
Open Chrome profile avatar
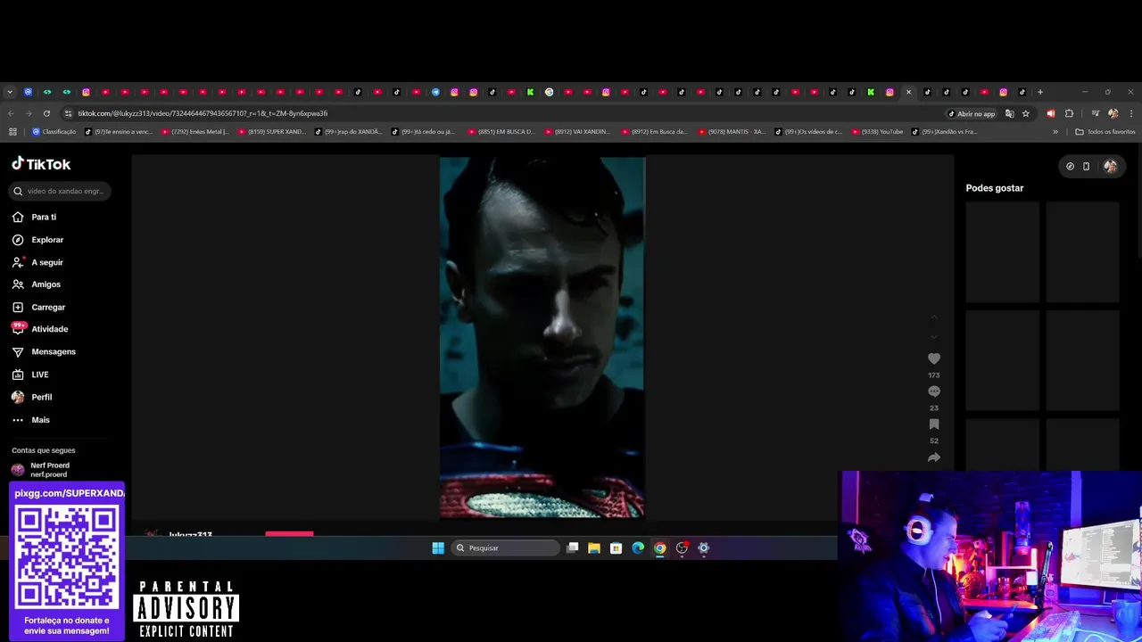[x=1113, y=113]
